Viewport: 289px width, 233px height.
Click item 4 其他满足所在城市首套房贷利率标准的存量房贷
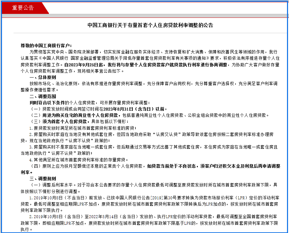tap(79, 160)
